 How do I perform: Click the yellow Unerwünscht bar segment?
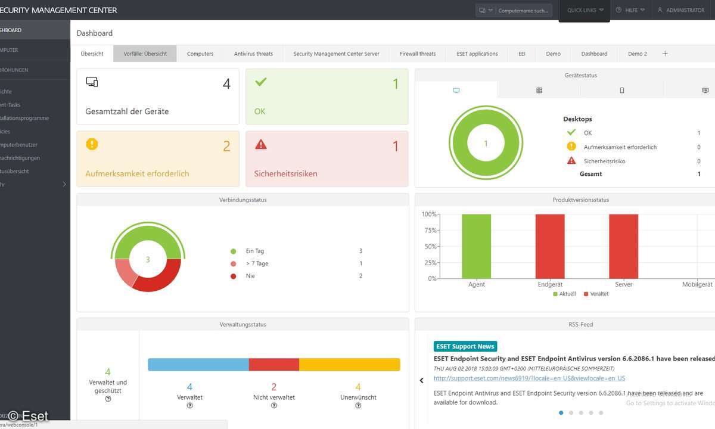pyautogui.click(x=350, y=365)
